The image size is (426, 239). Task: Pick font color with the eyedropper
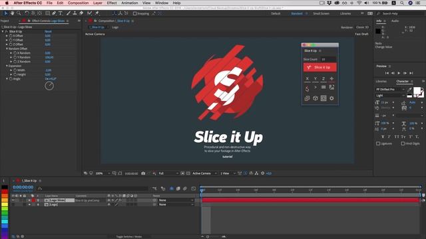tap(409, 90)
